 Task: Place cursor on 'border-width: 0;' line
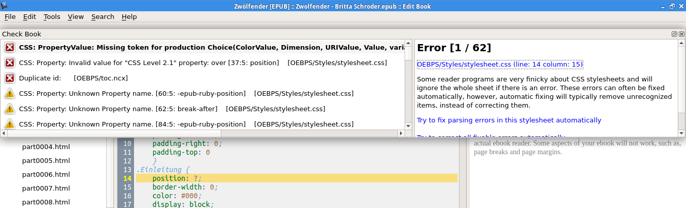[185, 187]
